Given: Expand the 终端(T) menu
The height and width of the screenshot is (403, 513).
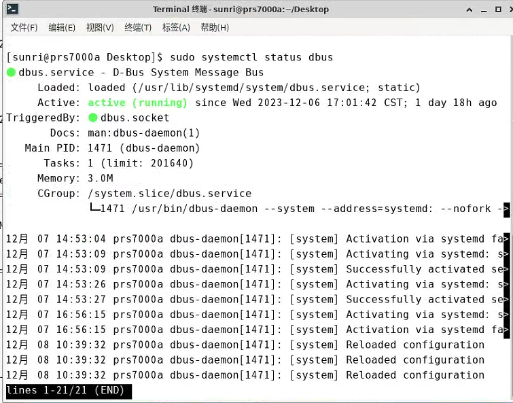Looking at the screenshot, I should click(138, 27).
